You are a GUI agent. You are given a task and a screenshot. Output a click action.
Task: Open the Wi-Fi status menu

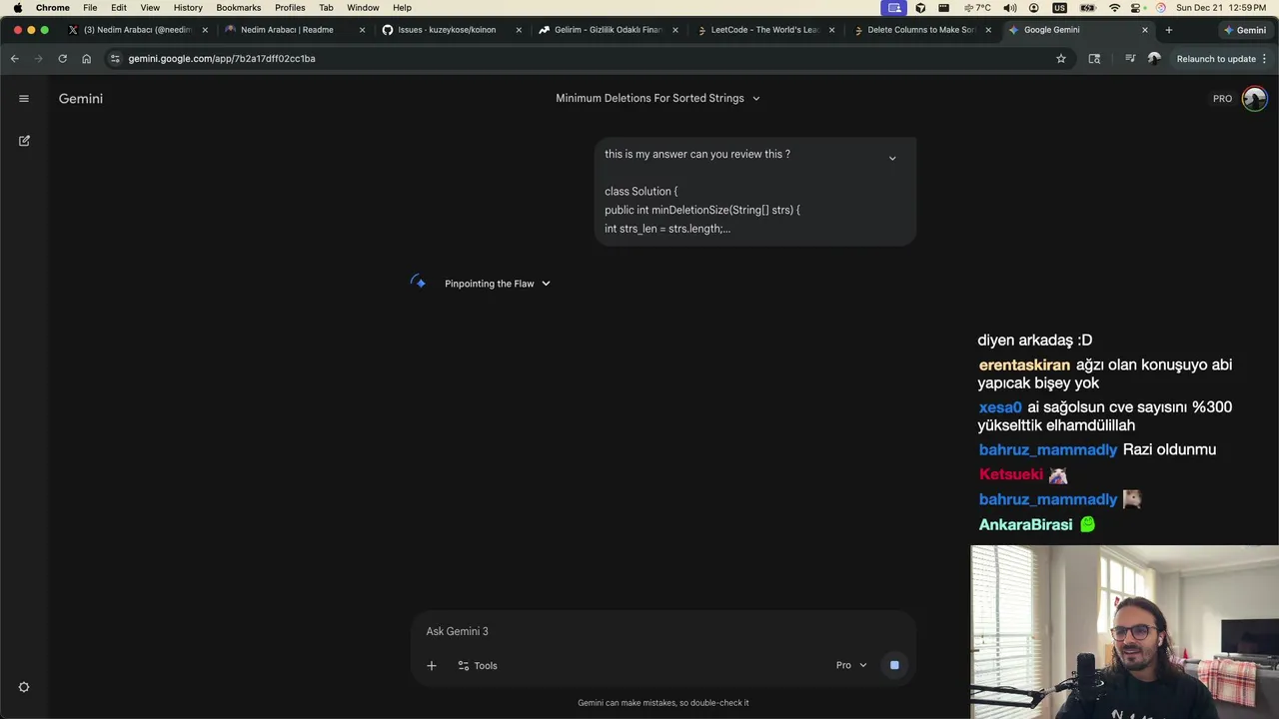(x=1115, y=8)
